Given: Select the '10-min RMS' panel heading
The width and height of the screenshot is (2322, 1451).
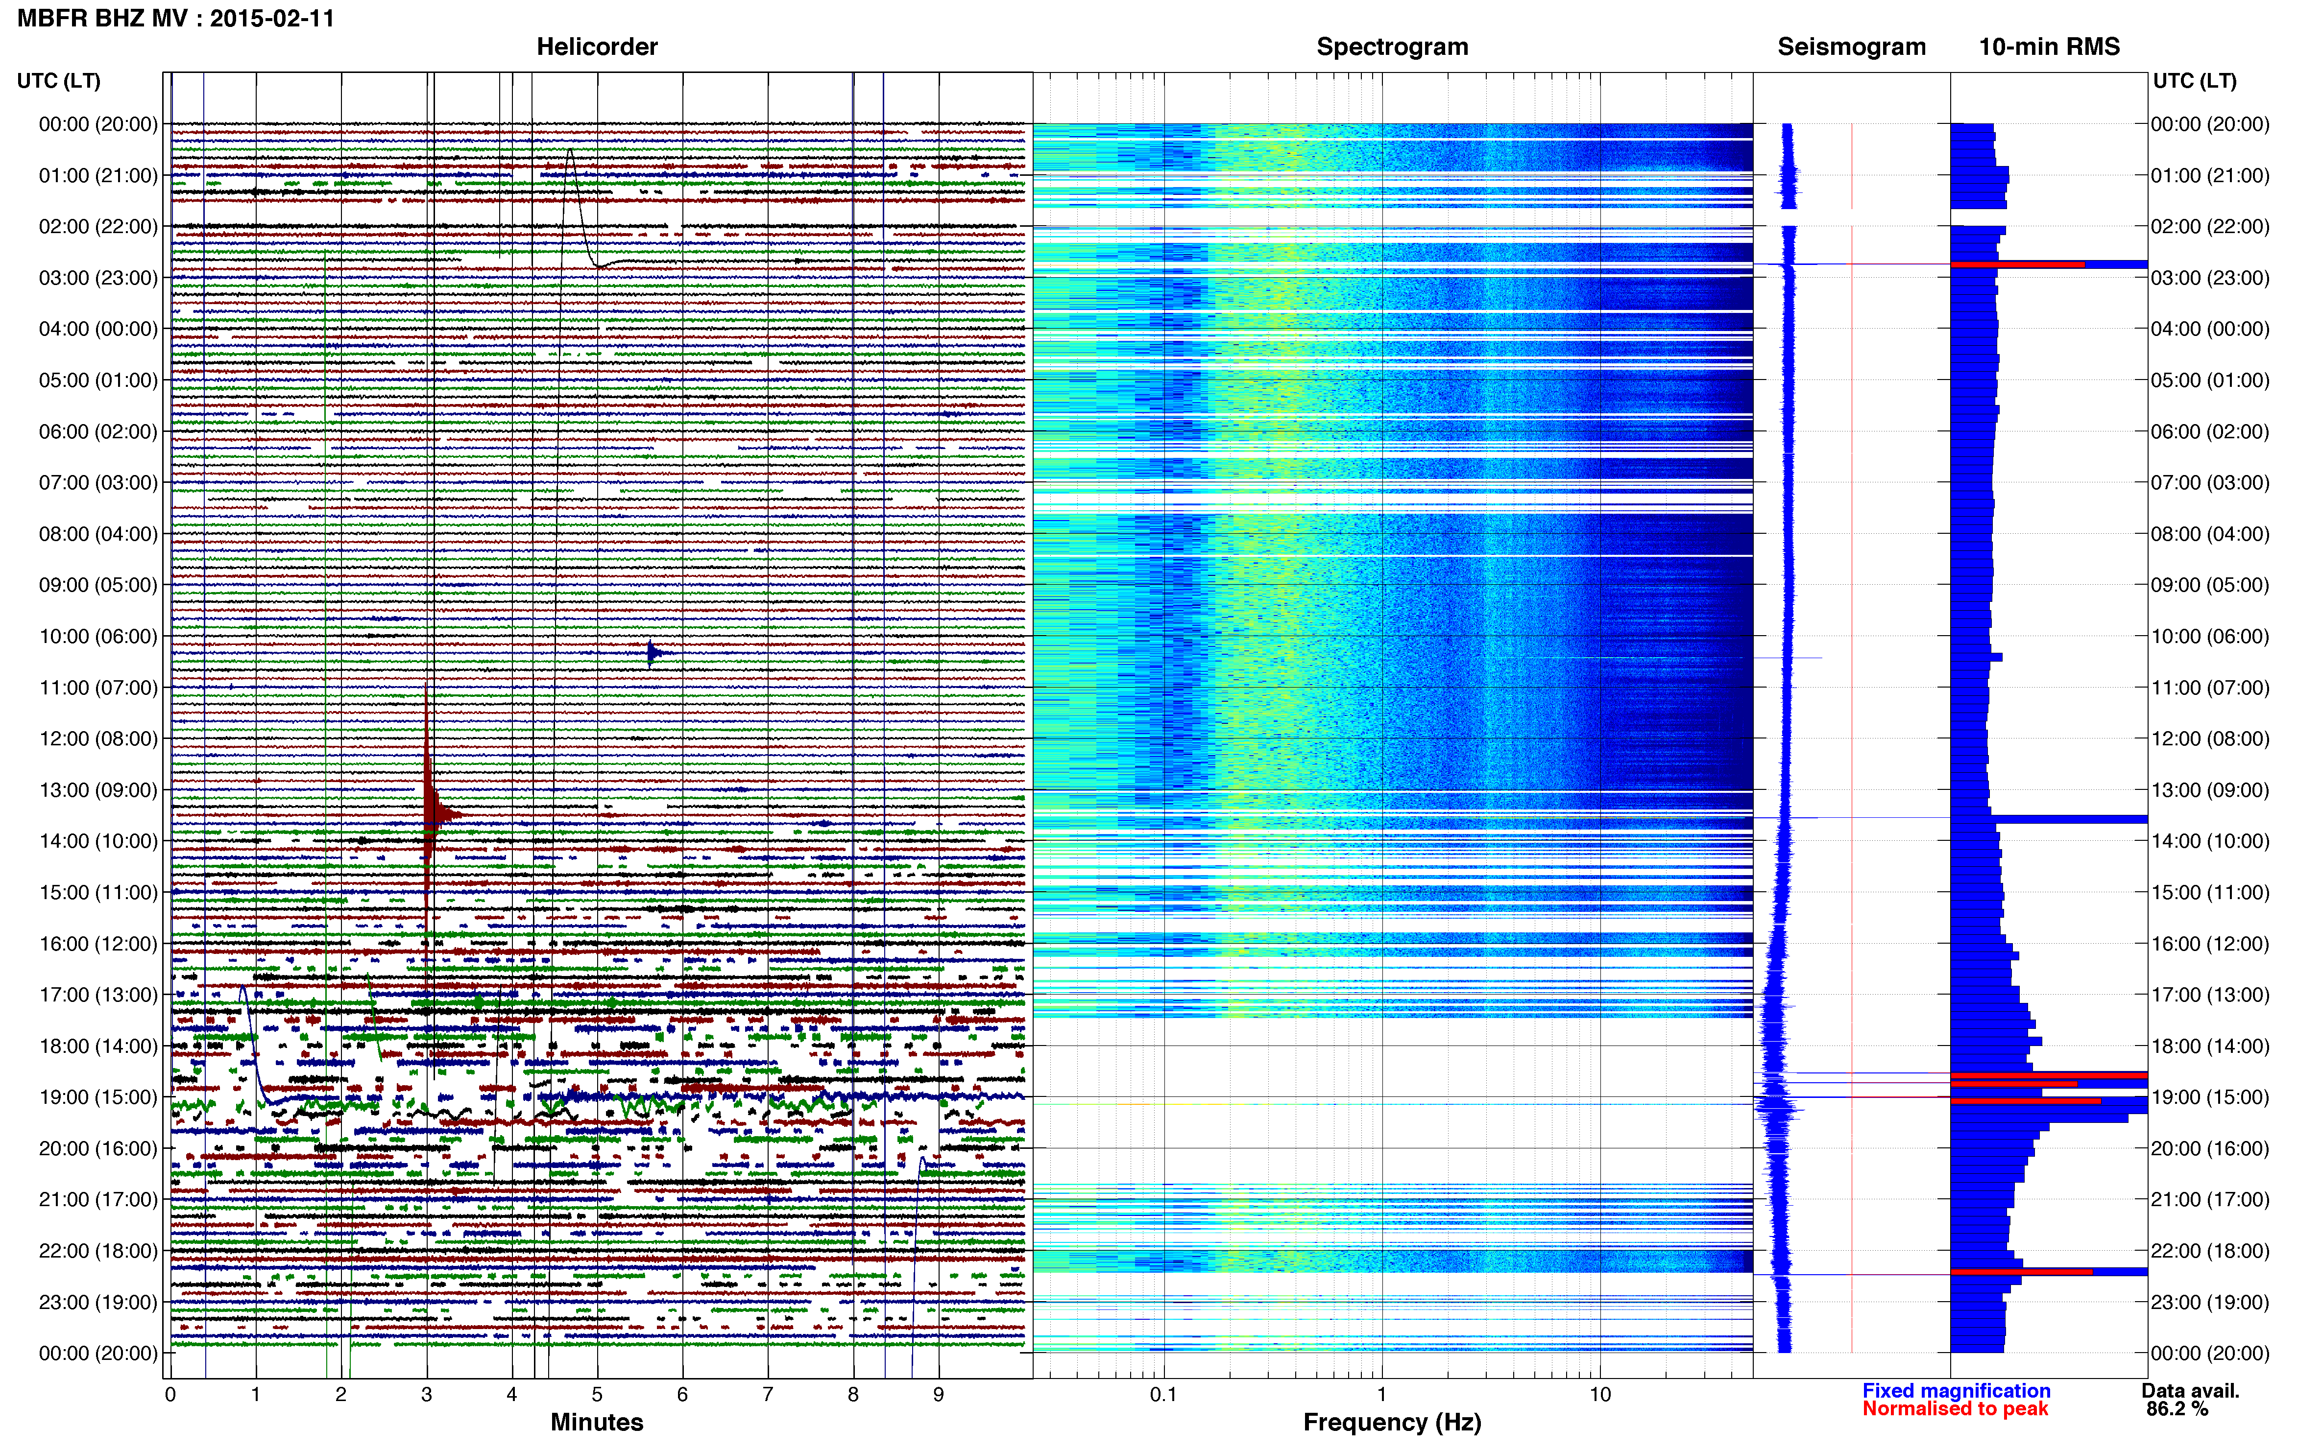Looking at the screenshot, I should pyautogui.click(x=2049, y=47).
